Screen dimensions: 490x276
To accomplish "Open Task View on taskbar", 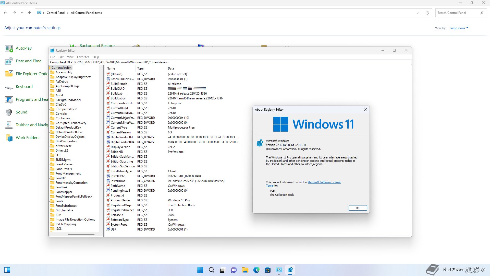I will point(223,270).
